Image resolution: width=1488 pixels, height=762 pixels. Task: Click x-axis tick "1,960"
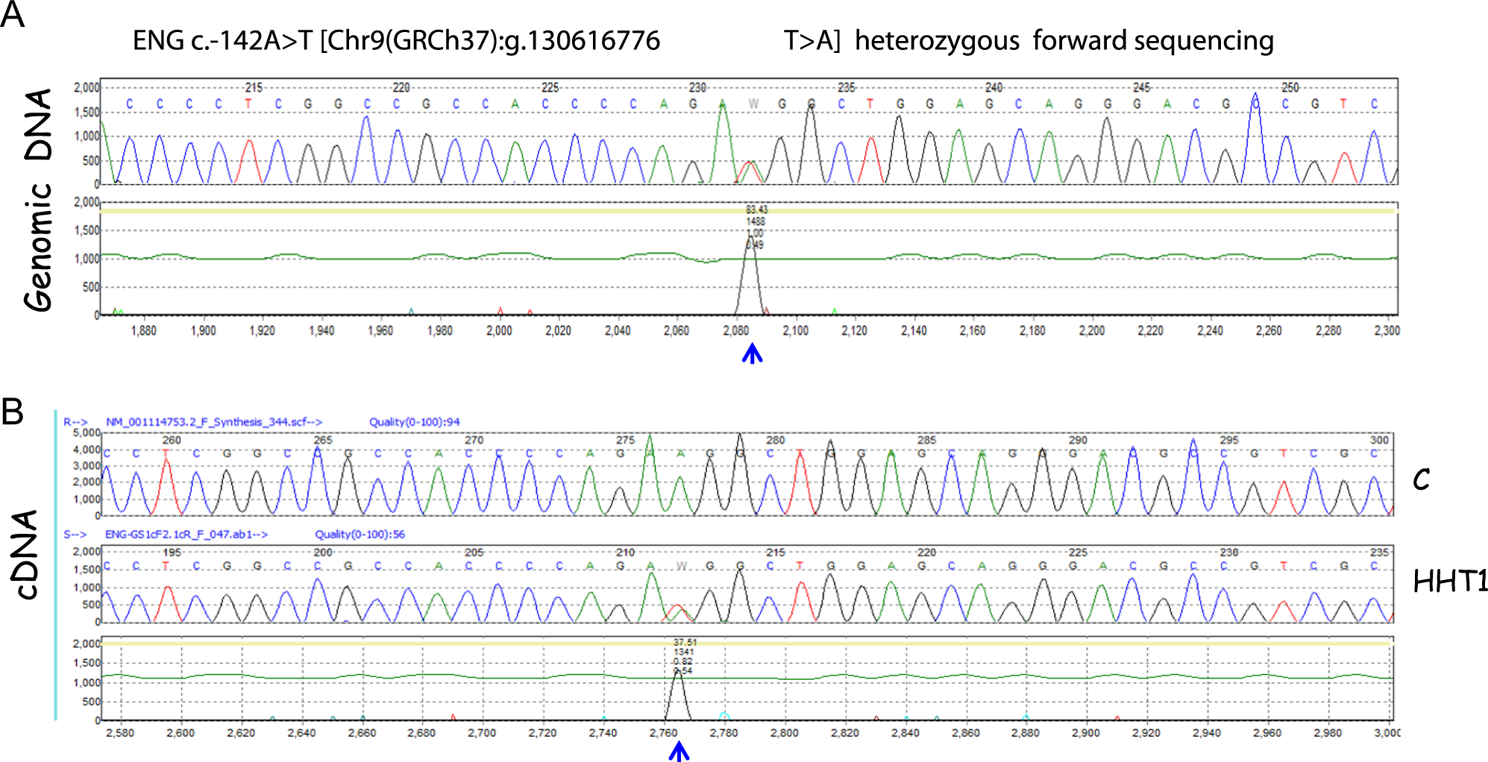(x=380, y=330)
